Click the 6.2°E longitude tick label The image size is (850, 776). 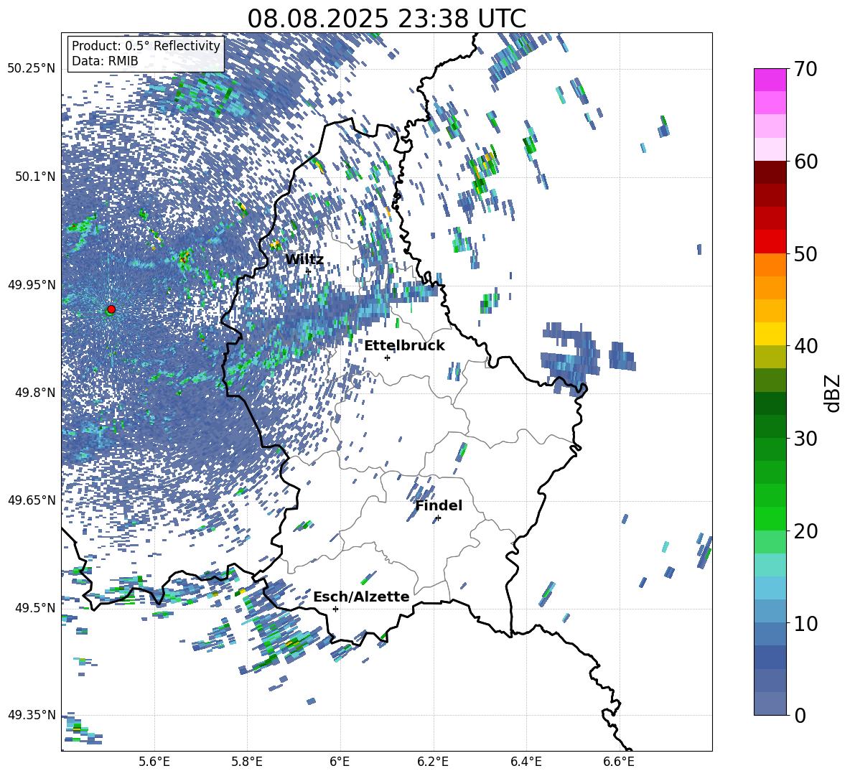(x=433, y=762)
